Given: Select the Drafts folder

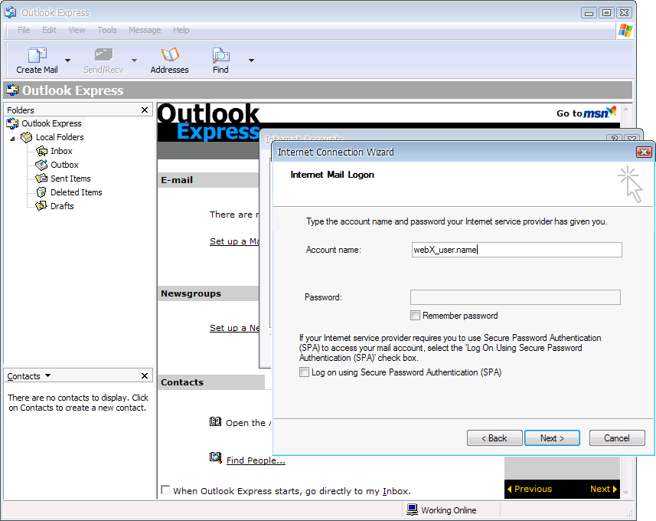Looking at the screenshot, I should coord(62,206).
